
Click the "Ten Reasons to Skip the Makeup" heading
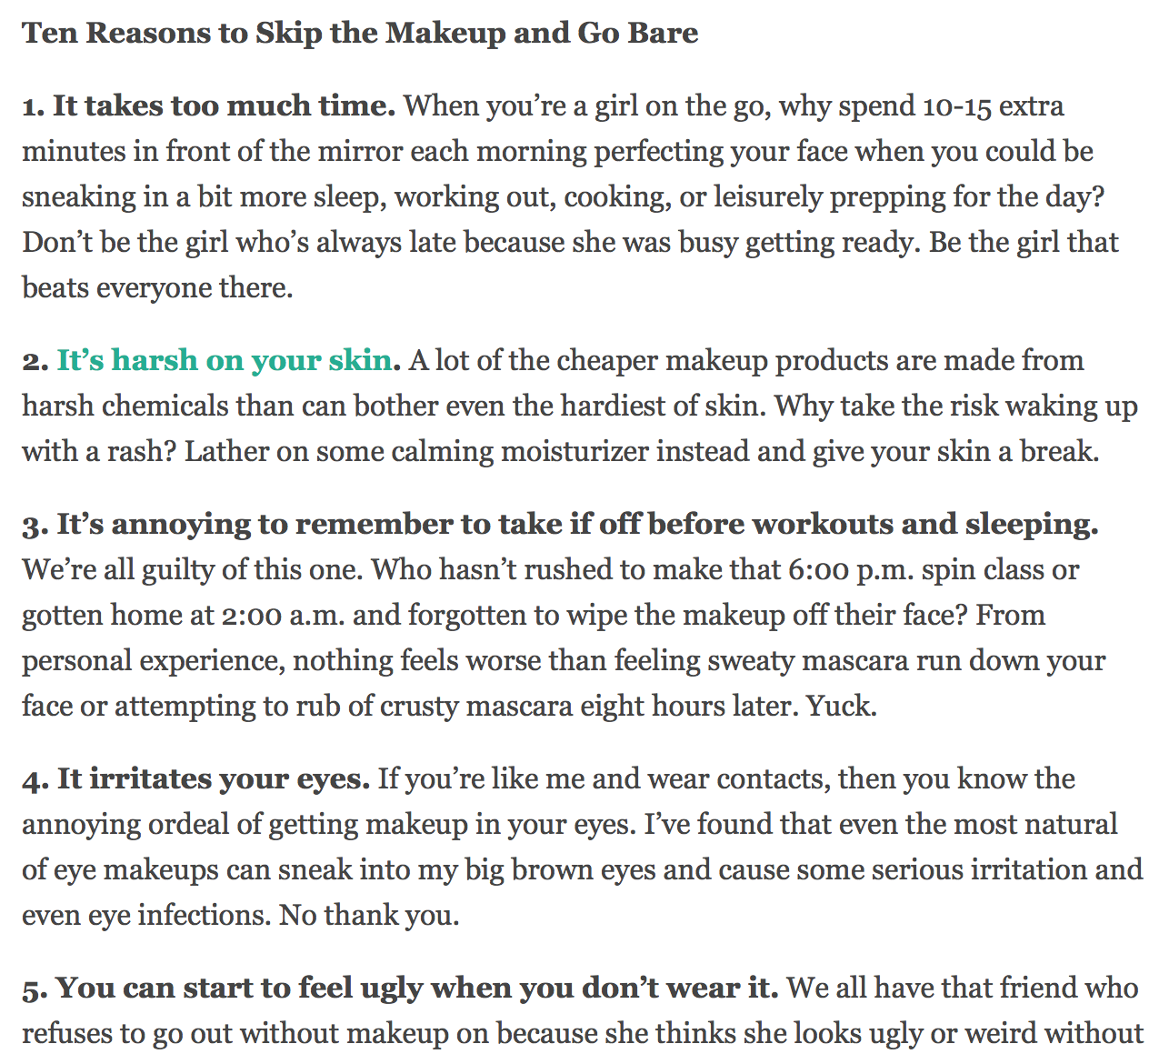coord(361,33)
